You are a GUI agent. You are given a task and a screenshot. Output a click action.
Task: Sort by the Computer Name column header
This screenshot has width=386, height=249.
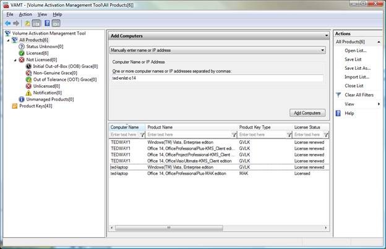point(127,127)
